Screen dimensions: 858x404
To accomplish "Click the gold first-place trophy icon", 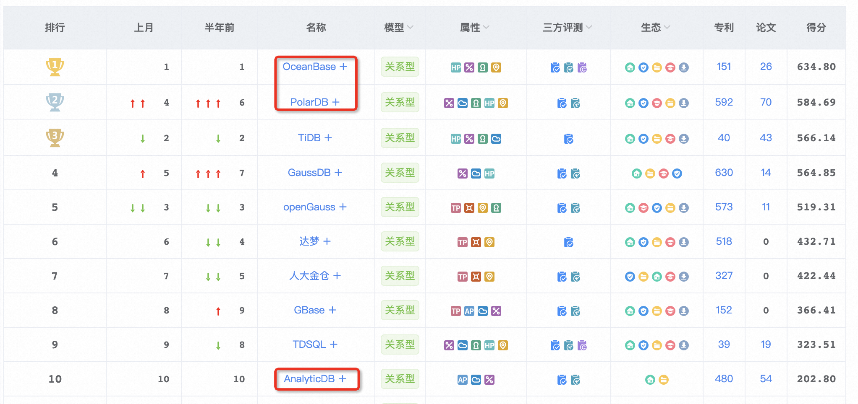I will [55, 67].
